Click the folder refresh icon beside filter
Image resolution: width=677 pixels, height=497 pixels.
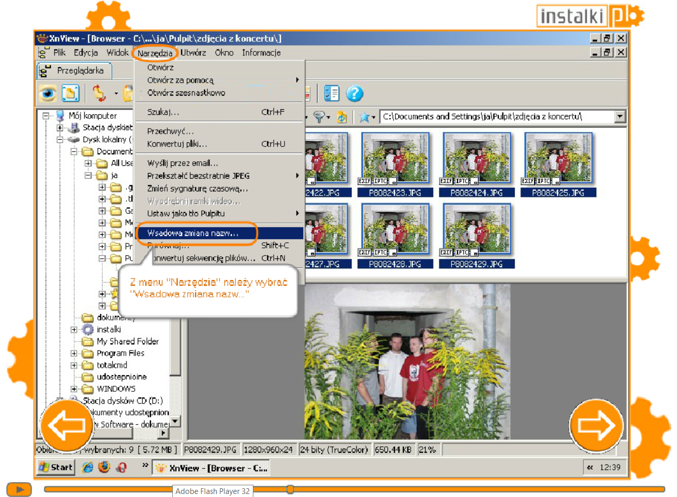[342, 117]
